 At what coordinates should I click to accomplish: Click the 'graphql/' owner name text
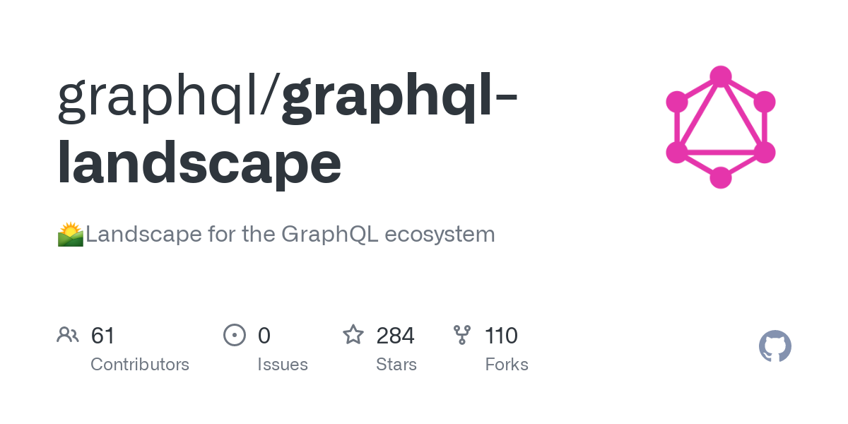(x=169, y=95)
